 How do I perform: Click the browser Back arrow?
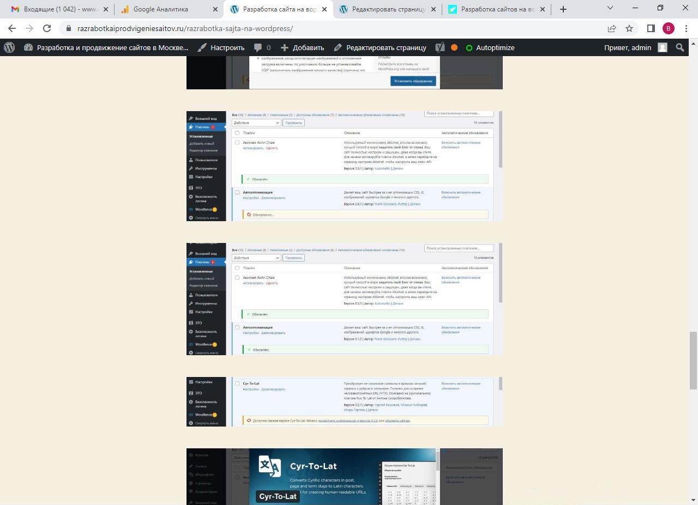12,28
